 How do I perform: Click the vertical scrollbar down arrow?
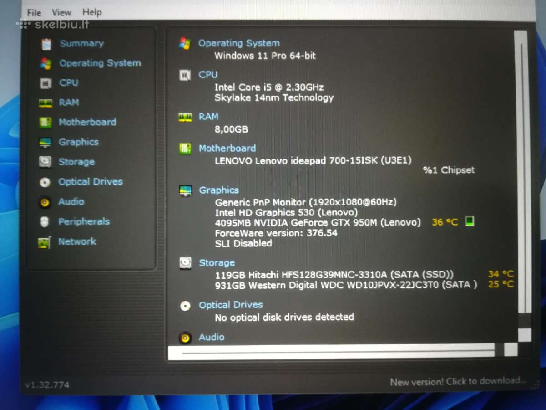pos(525,335)
